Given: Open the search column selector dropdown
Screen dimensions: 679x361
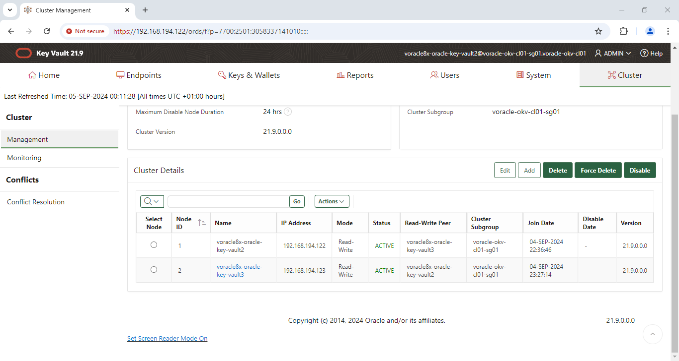Looking at the screenshot, I should [152, 201].
